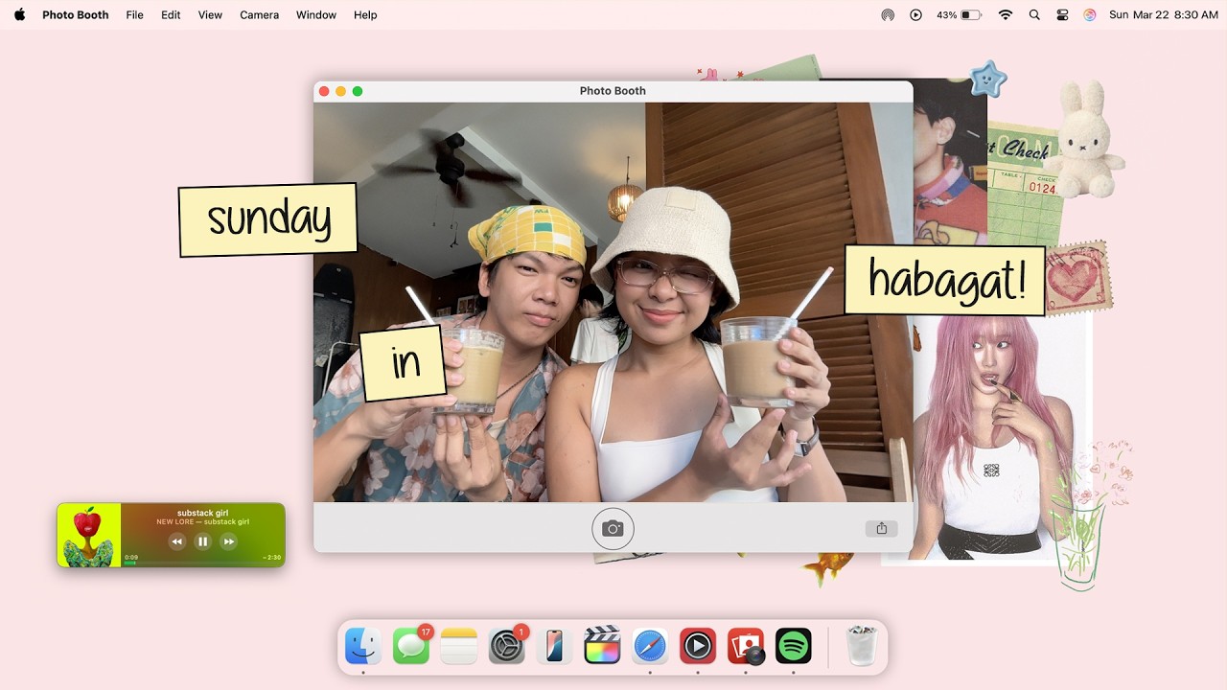
Task: Open the Help menu
Action: [365, 14]
